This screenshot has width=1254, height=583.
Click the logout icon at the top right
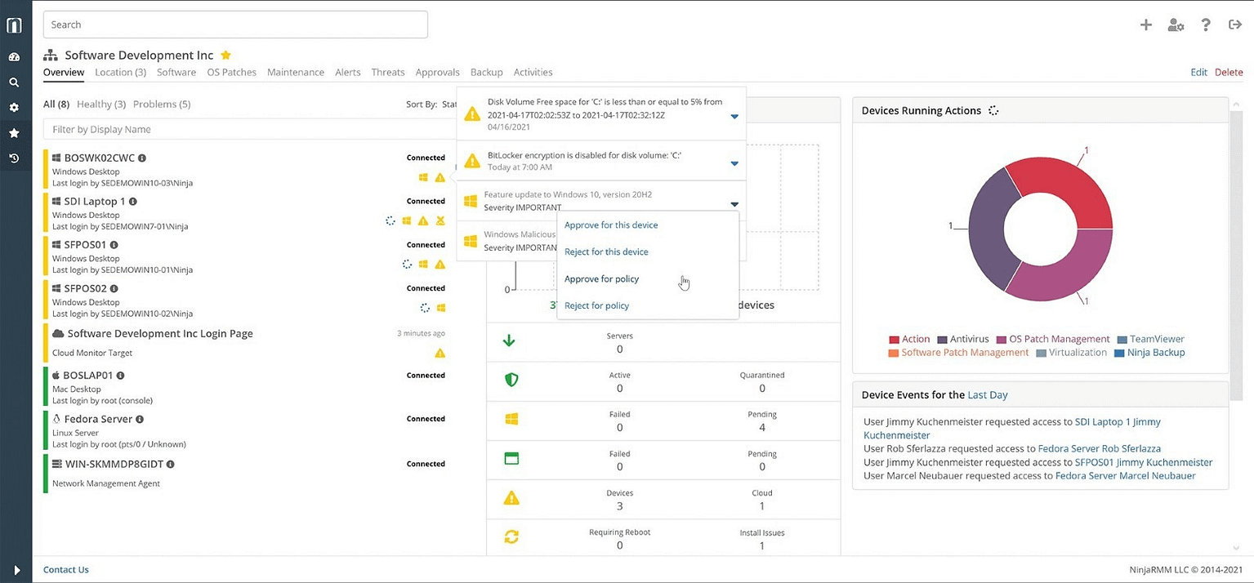click(x=1234, y=24)
